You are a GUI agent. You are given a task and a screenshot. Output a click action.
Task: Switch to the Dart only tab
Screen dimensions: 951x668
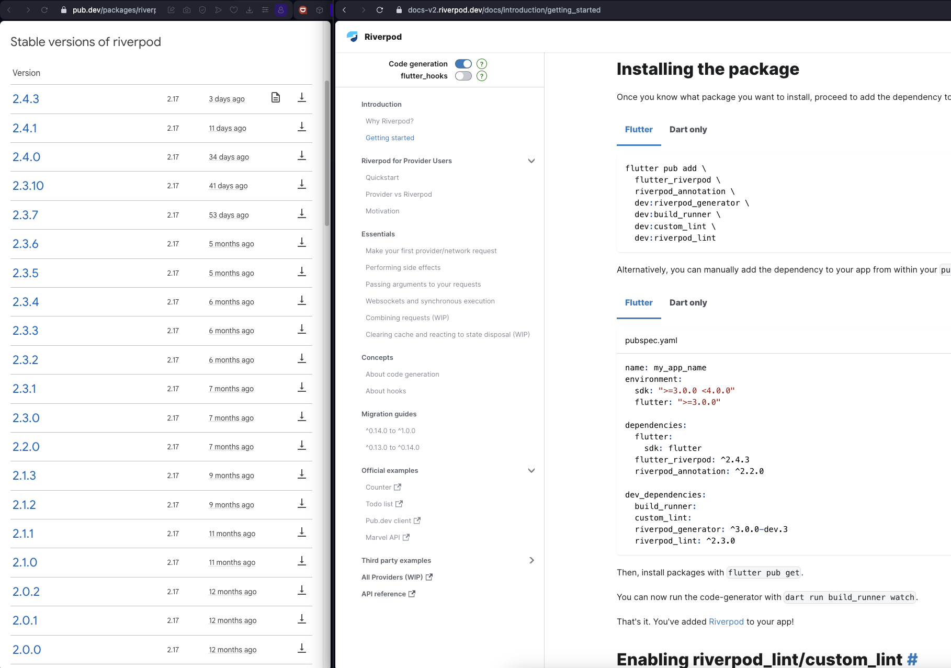click(x=688, y=129)
